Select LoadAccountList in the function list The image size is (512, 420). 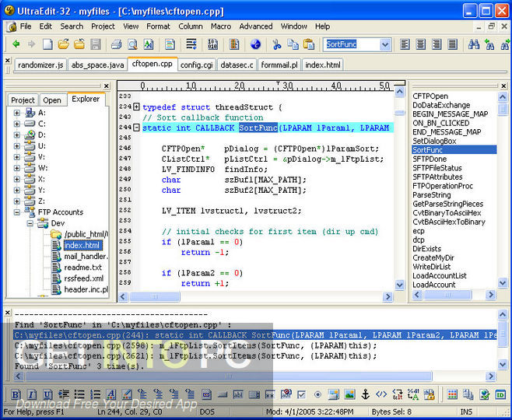tap(440, 276)
